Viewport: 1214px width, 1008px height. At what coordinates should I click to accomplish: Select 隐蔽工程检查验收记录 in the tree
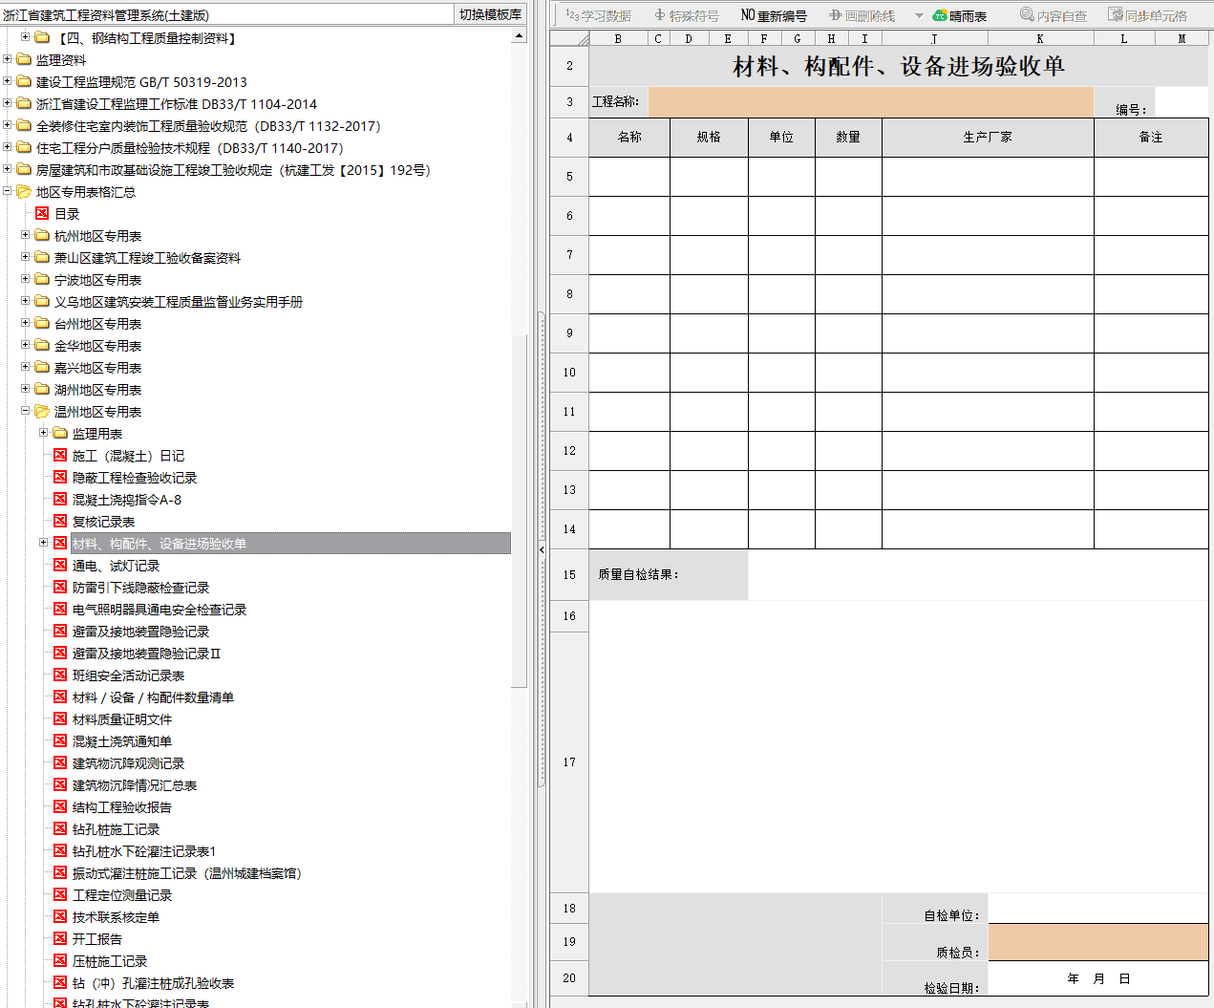pyautogui.click(x=134, y=478)
